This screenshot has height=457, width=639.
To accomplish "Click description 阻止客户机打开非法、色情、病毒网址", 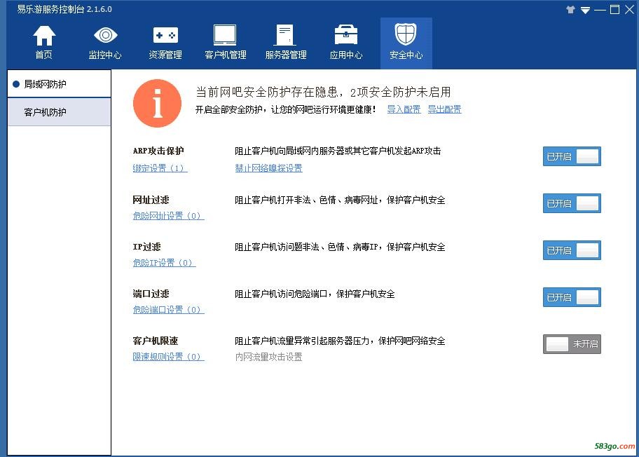I will tap(340, 200).
